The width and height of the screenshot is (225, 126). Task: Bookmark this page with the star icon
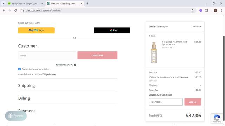tap(192, 10)
